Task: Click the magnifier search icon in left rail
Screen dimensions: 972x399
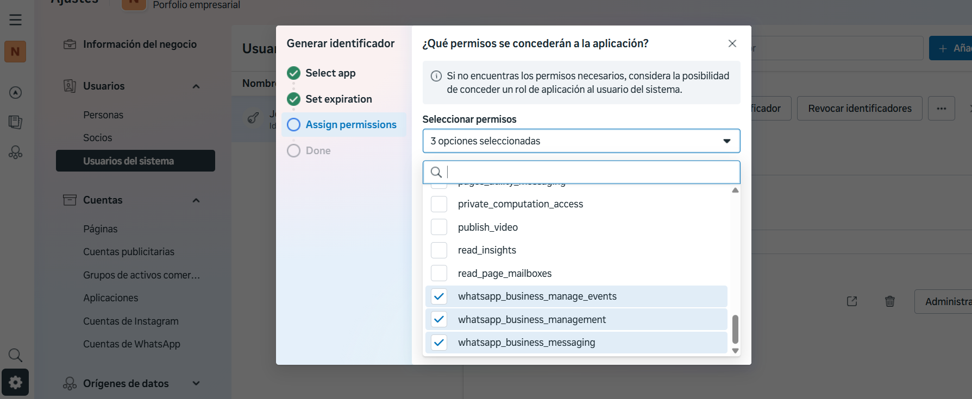Action: pyautogui.click(x=15, y=356)
